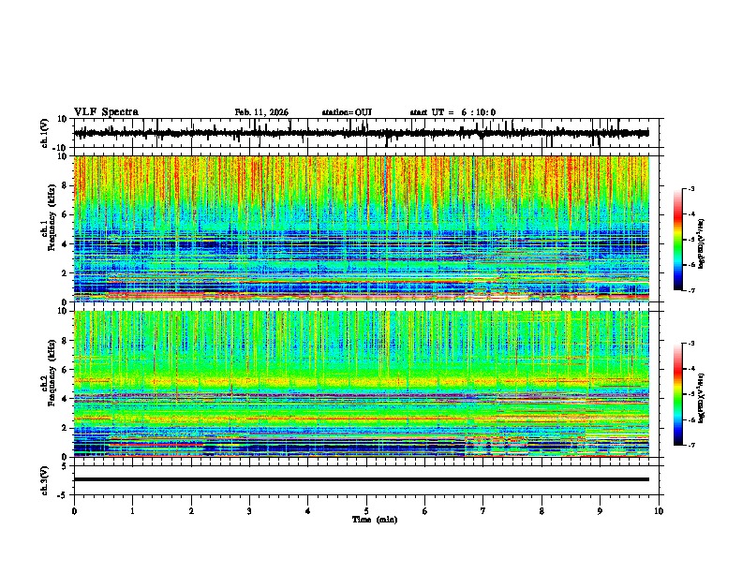Viewport: 742px width, 573px height.
Task: Click the "-3" label on ch.1 colorbar
Action: 690,188
